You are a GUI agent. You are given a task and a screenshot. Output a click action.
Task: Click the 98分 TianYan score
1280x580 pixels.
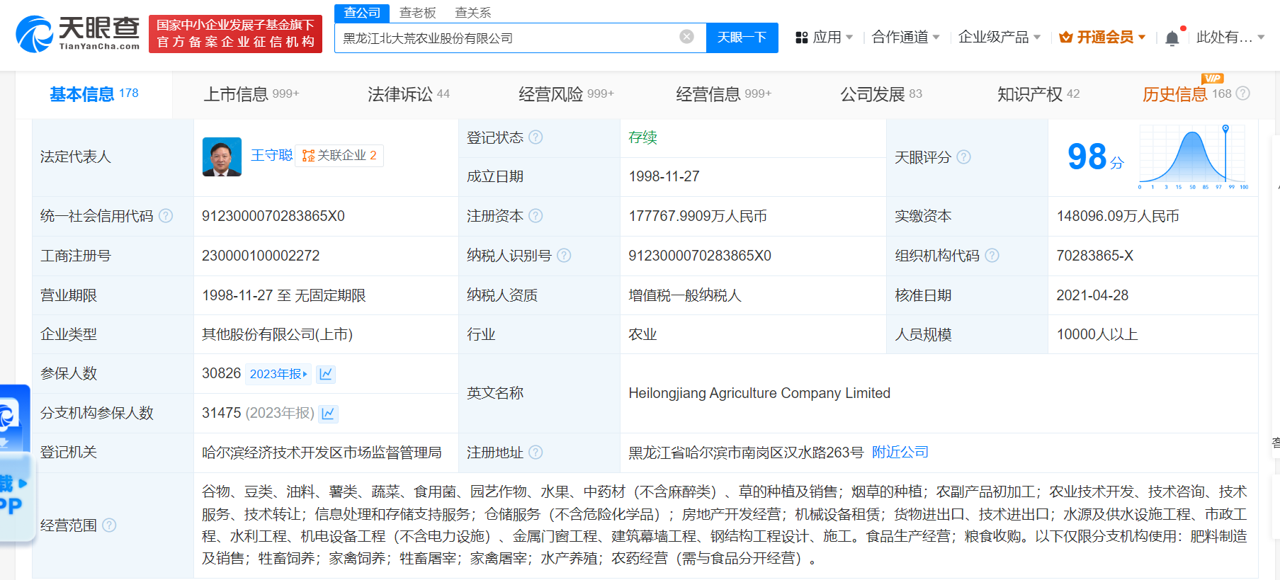click(1095, 157)
